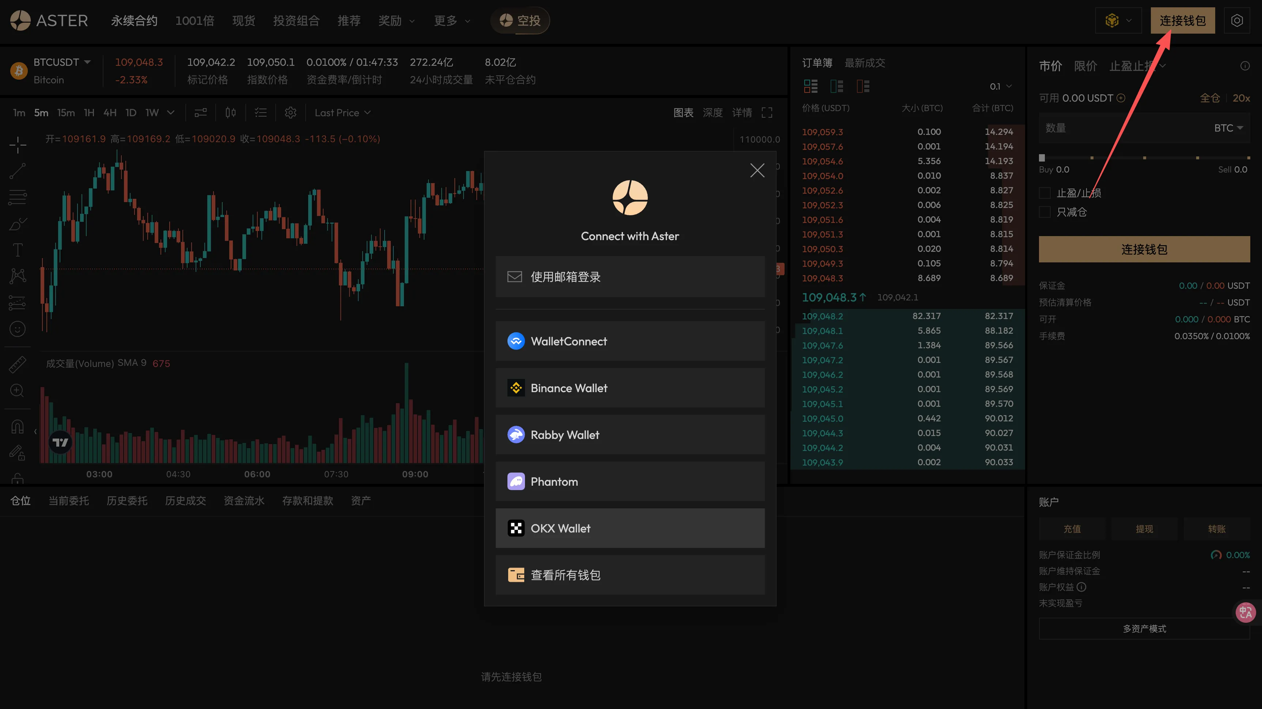
Task: Click the crosshair cursor tool in chart sidebar
Action: [x=18, y=145]
